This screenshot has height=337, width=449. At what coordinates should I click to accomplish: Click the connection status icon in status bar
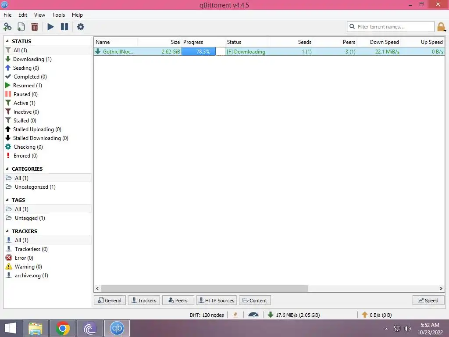pyautogui.click(x=235, y=315)
